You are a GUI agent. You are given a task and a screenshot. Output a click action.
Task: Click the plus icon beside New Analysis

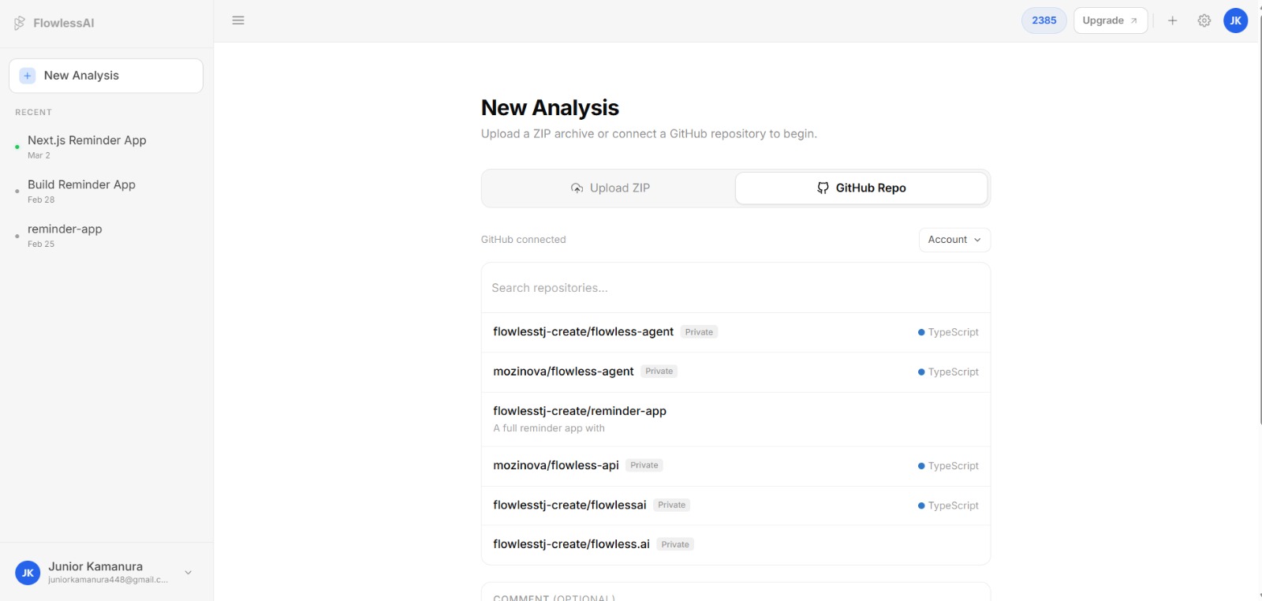click(x=28, y=76)
